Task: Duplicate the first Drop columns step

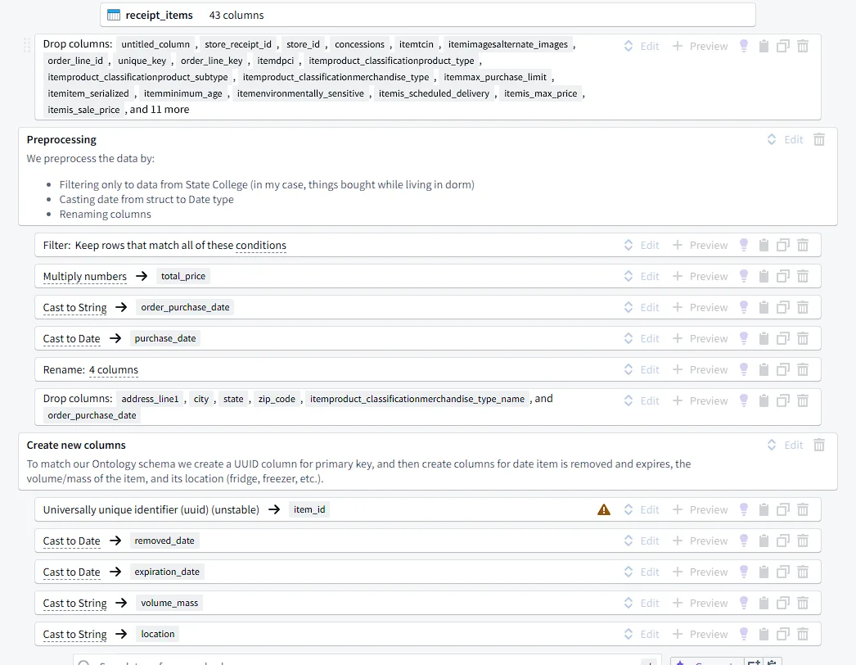Action: pyautogui.click(x=783, y=46)
